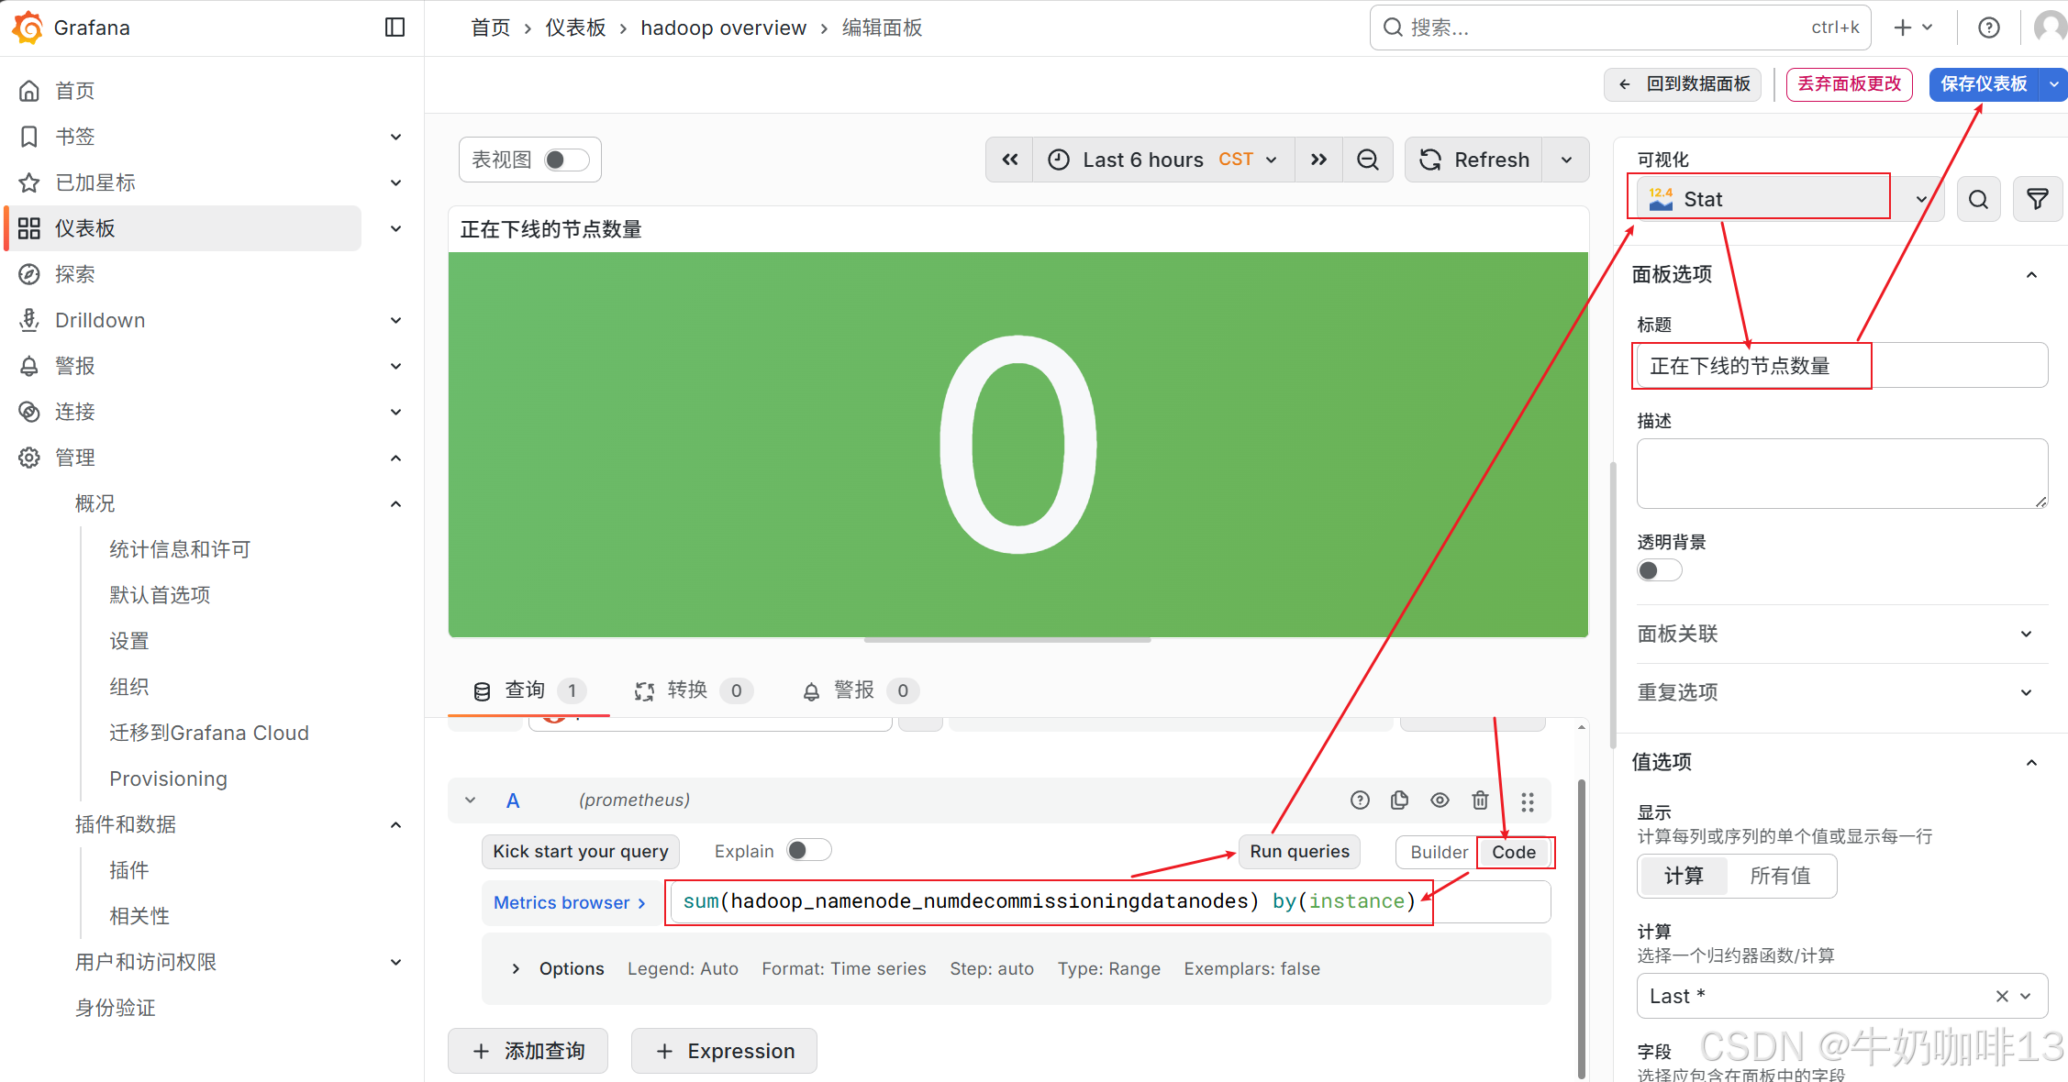The width and height of the screenshot is (2068, 1082).
Task: Delete query A using trash icon
Action: (1480, 800)
